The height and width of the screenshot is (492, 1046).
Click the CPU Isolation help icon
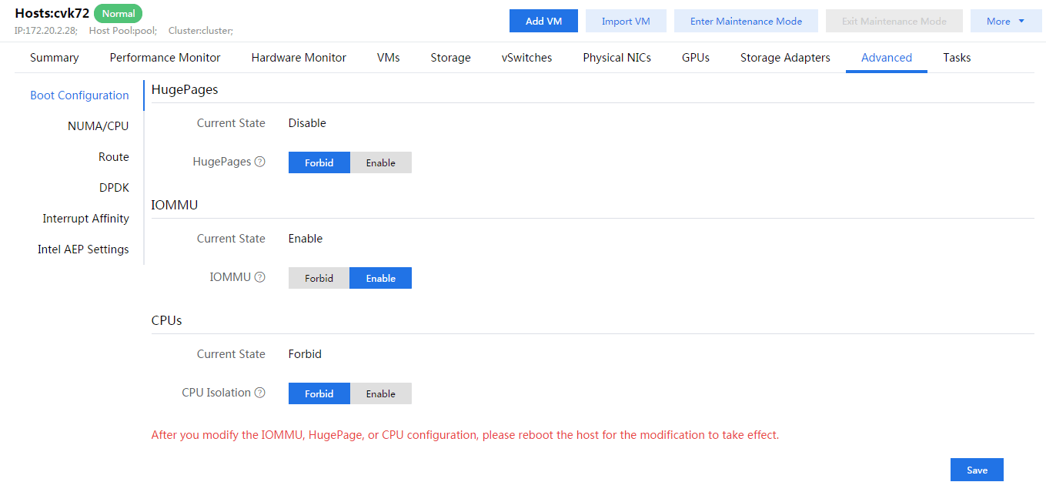click(x=260, y=393)
